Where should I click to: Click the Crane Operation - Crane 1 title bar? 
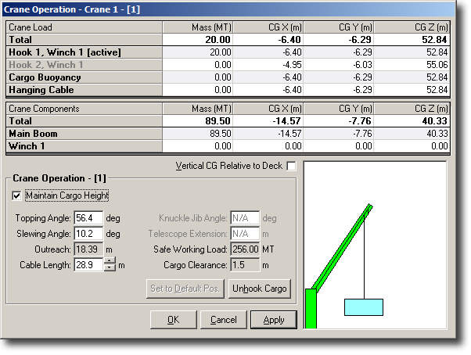(229, 9)
